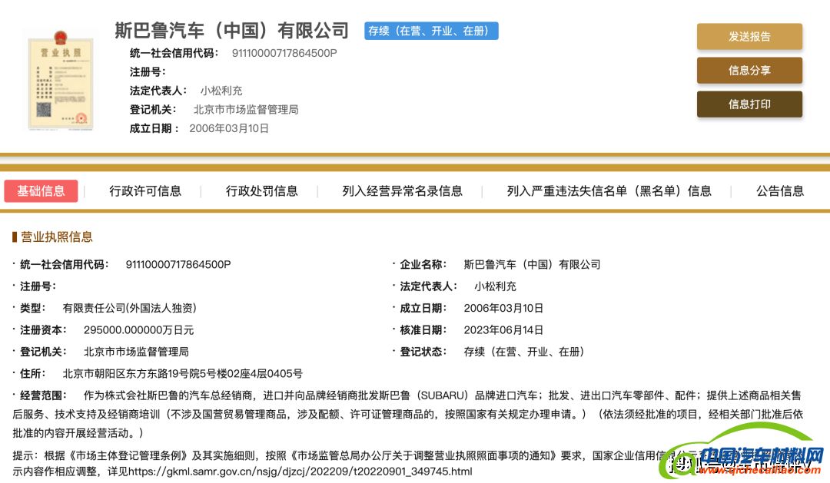Click the credit code under the company title
The width and height of the screenshot is (830, 483).
point(284,53)
